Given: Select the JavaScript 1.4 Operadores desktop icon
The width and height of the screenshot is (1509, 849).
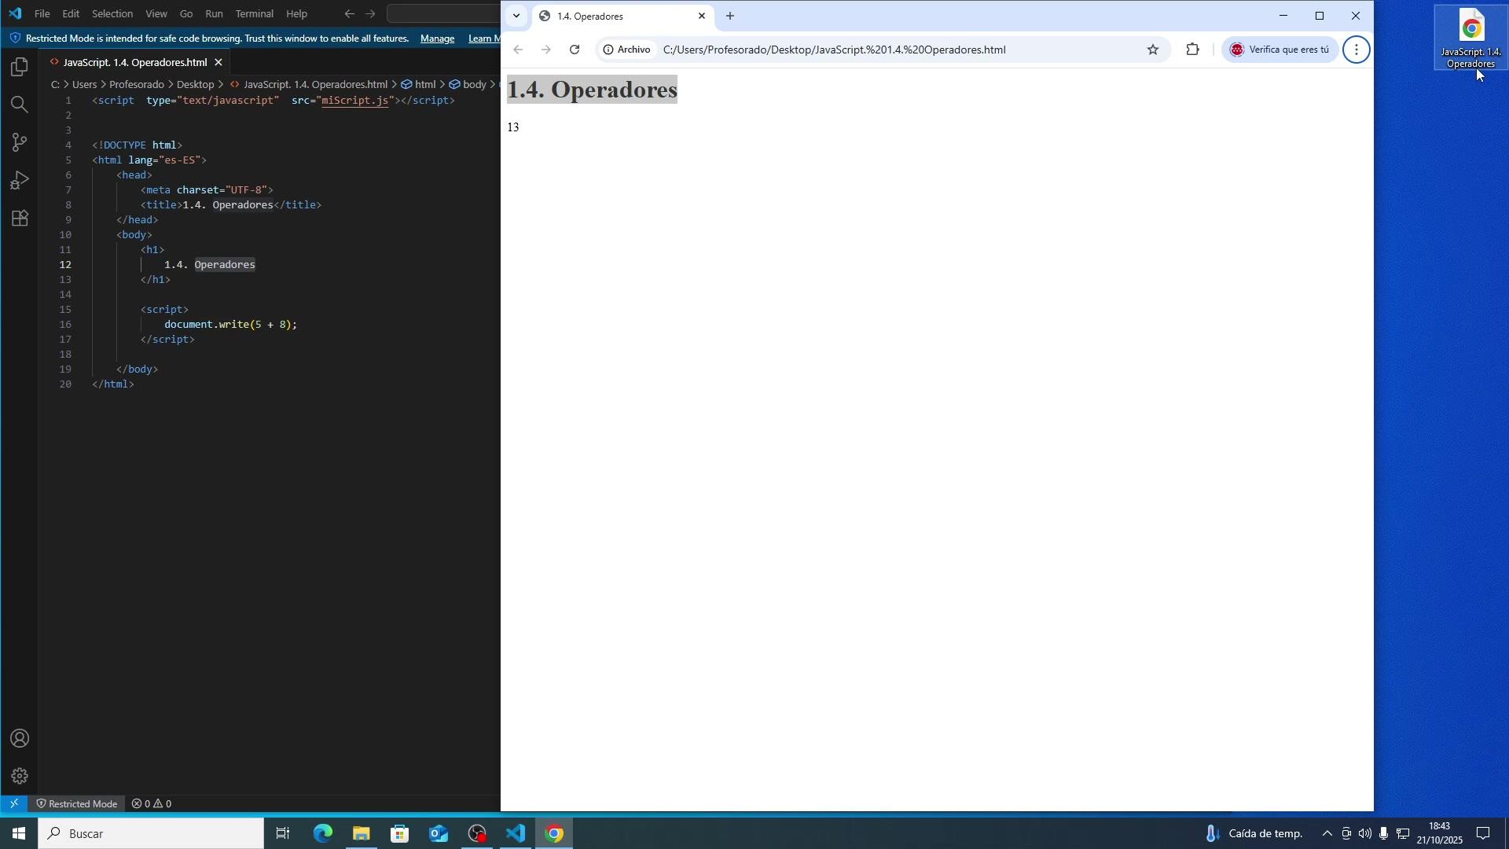Looking at the screenshot, I should point(1471,38).
